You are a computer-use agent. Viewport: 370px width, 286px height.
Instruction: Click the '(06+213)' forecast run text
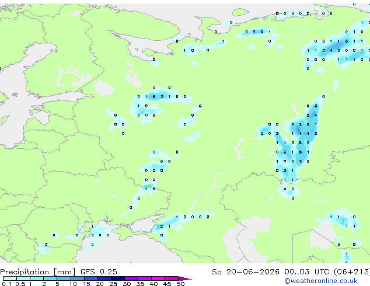point(352,272)
